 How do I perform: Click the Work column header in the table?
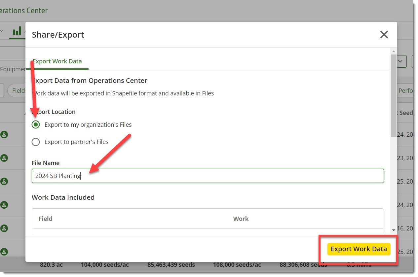tap(241, 219)
